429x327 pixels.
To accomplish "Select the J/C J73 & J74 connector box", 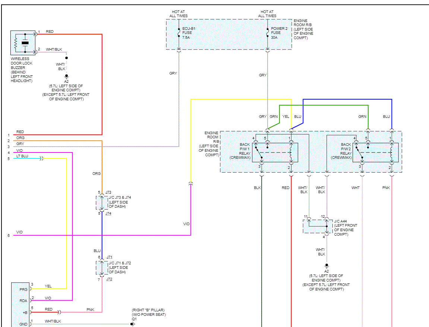I will coord(102,203).
